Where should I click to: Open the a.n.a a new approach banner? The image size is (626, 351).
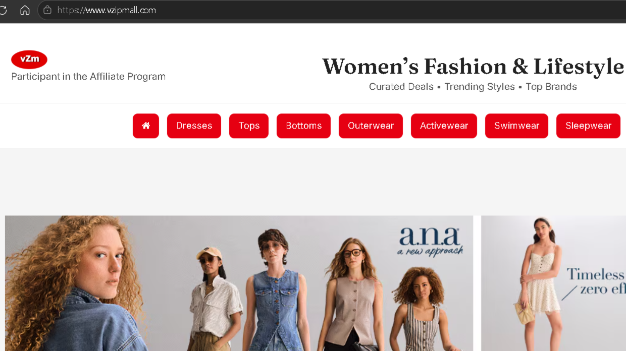pos(239,283)
